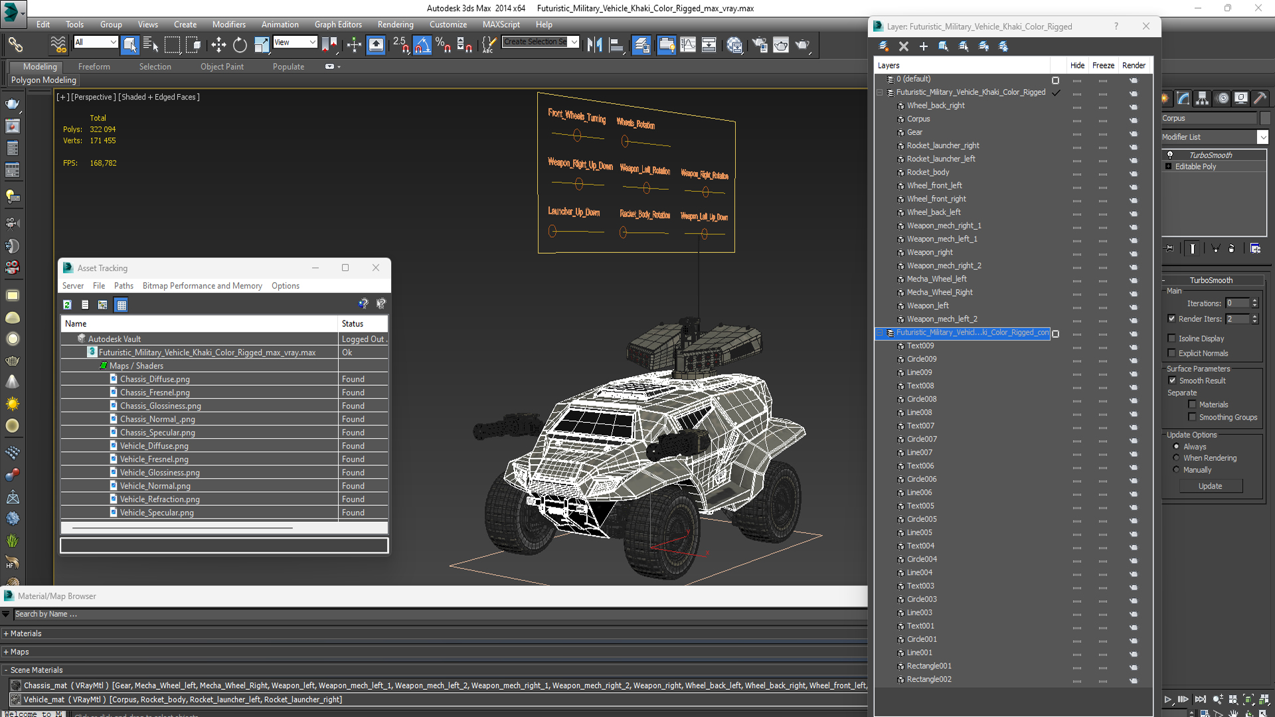Click Configure Modifier Sets icon

coord(1255,248)
